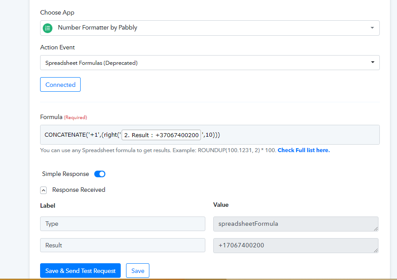Toggle the Simple Response switch off
Viewport: 397px width, 280px height.
pyautogui.click(x=100, y=174)
